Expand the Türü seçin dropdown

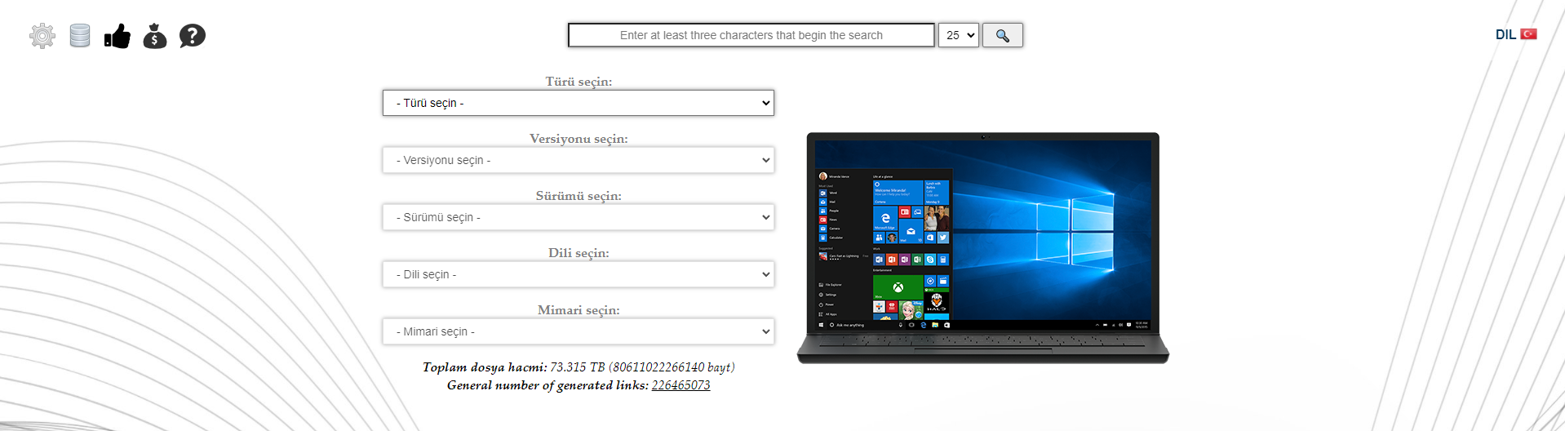[x=579, y=103]
